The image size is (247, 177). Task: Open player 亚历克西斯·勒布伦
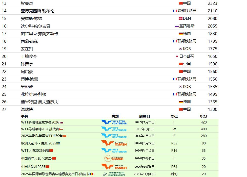coord(37,11)
